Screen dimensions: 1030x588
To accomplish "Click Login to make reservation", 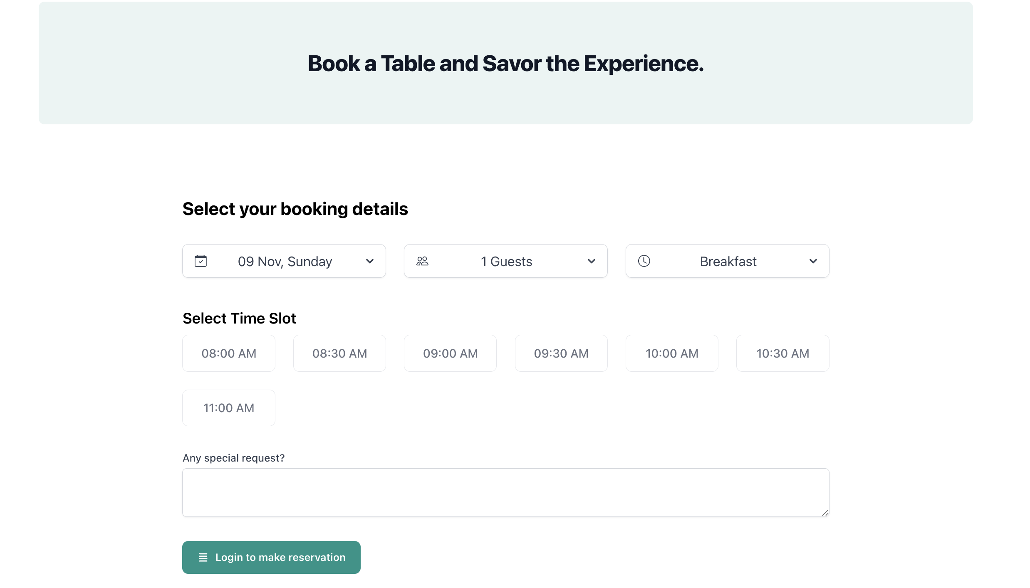I will 271,557.
